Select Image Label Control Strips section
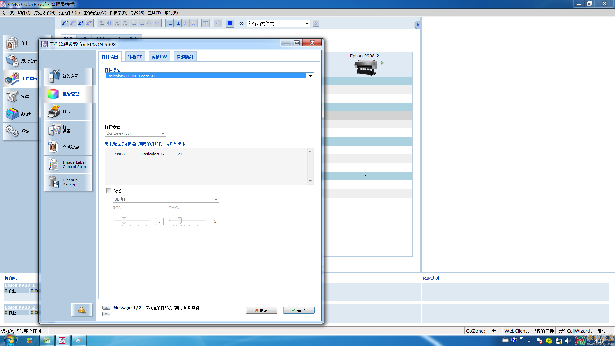 68,164
